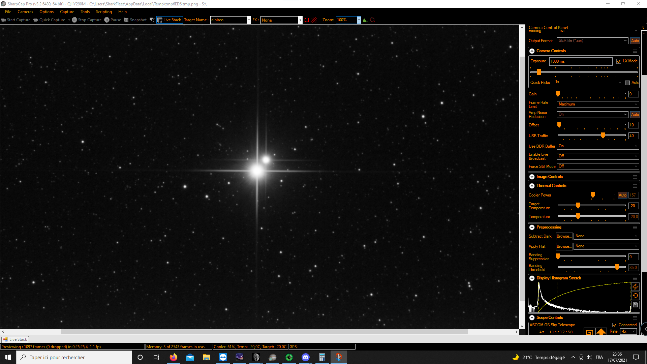Image resolution: width=647 pixels, height=364 pixels.
Task: Click the red selection area square icon
Action: tap(307, 20)
